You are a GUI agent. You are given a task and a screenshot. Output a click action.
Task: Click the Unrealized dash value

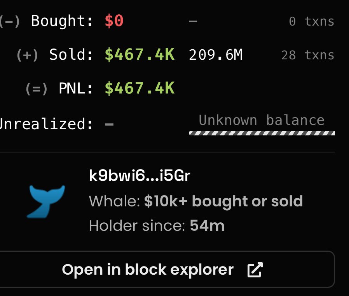(x=109, y=124)
